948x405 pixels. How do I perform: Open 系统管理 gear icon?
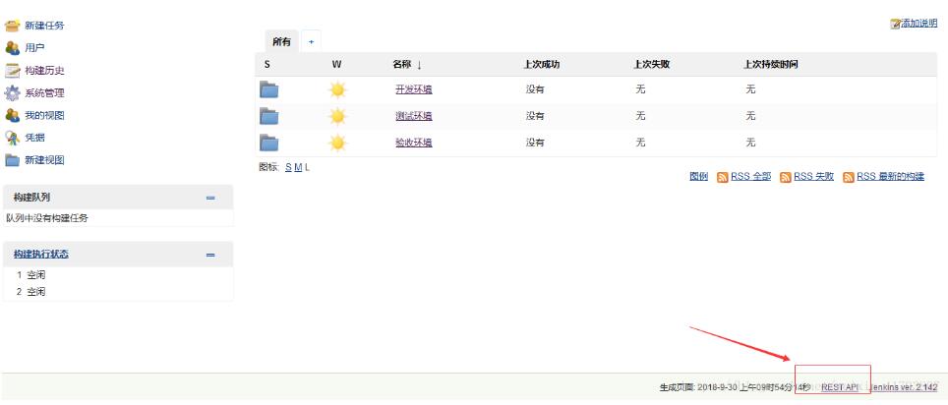12,93
